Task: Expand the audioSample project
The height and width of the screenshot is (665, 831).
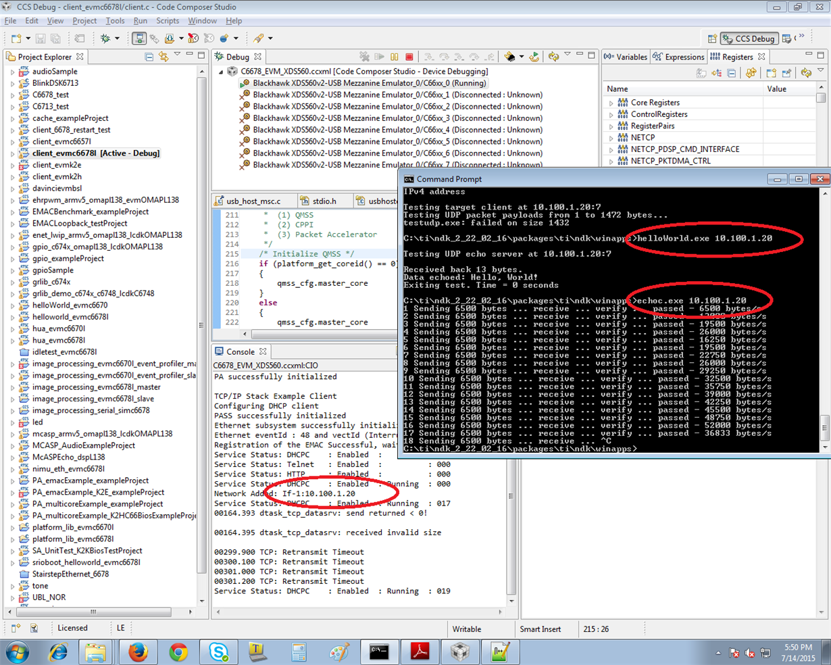Action: tap(13, 72)
